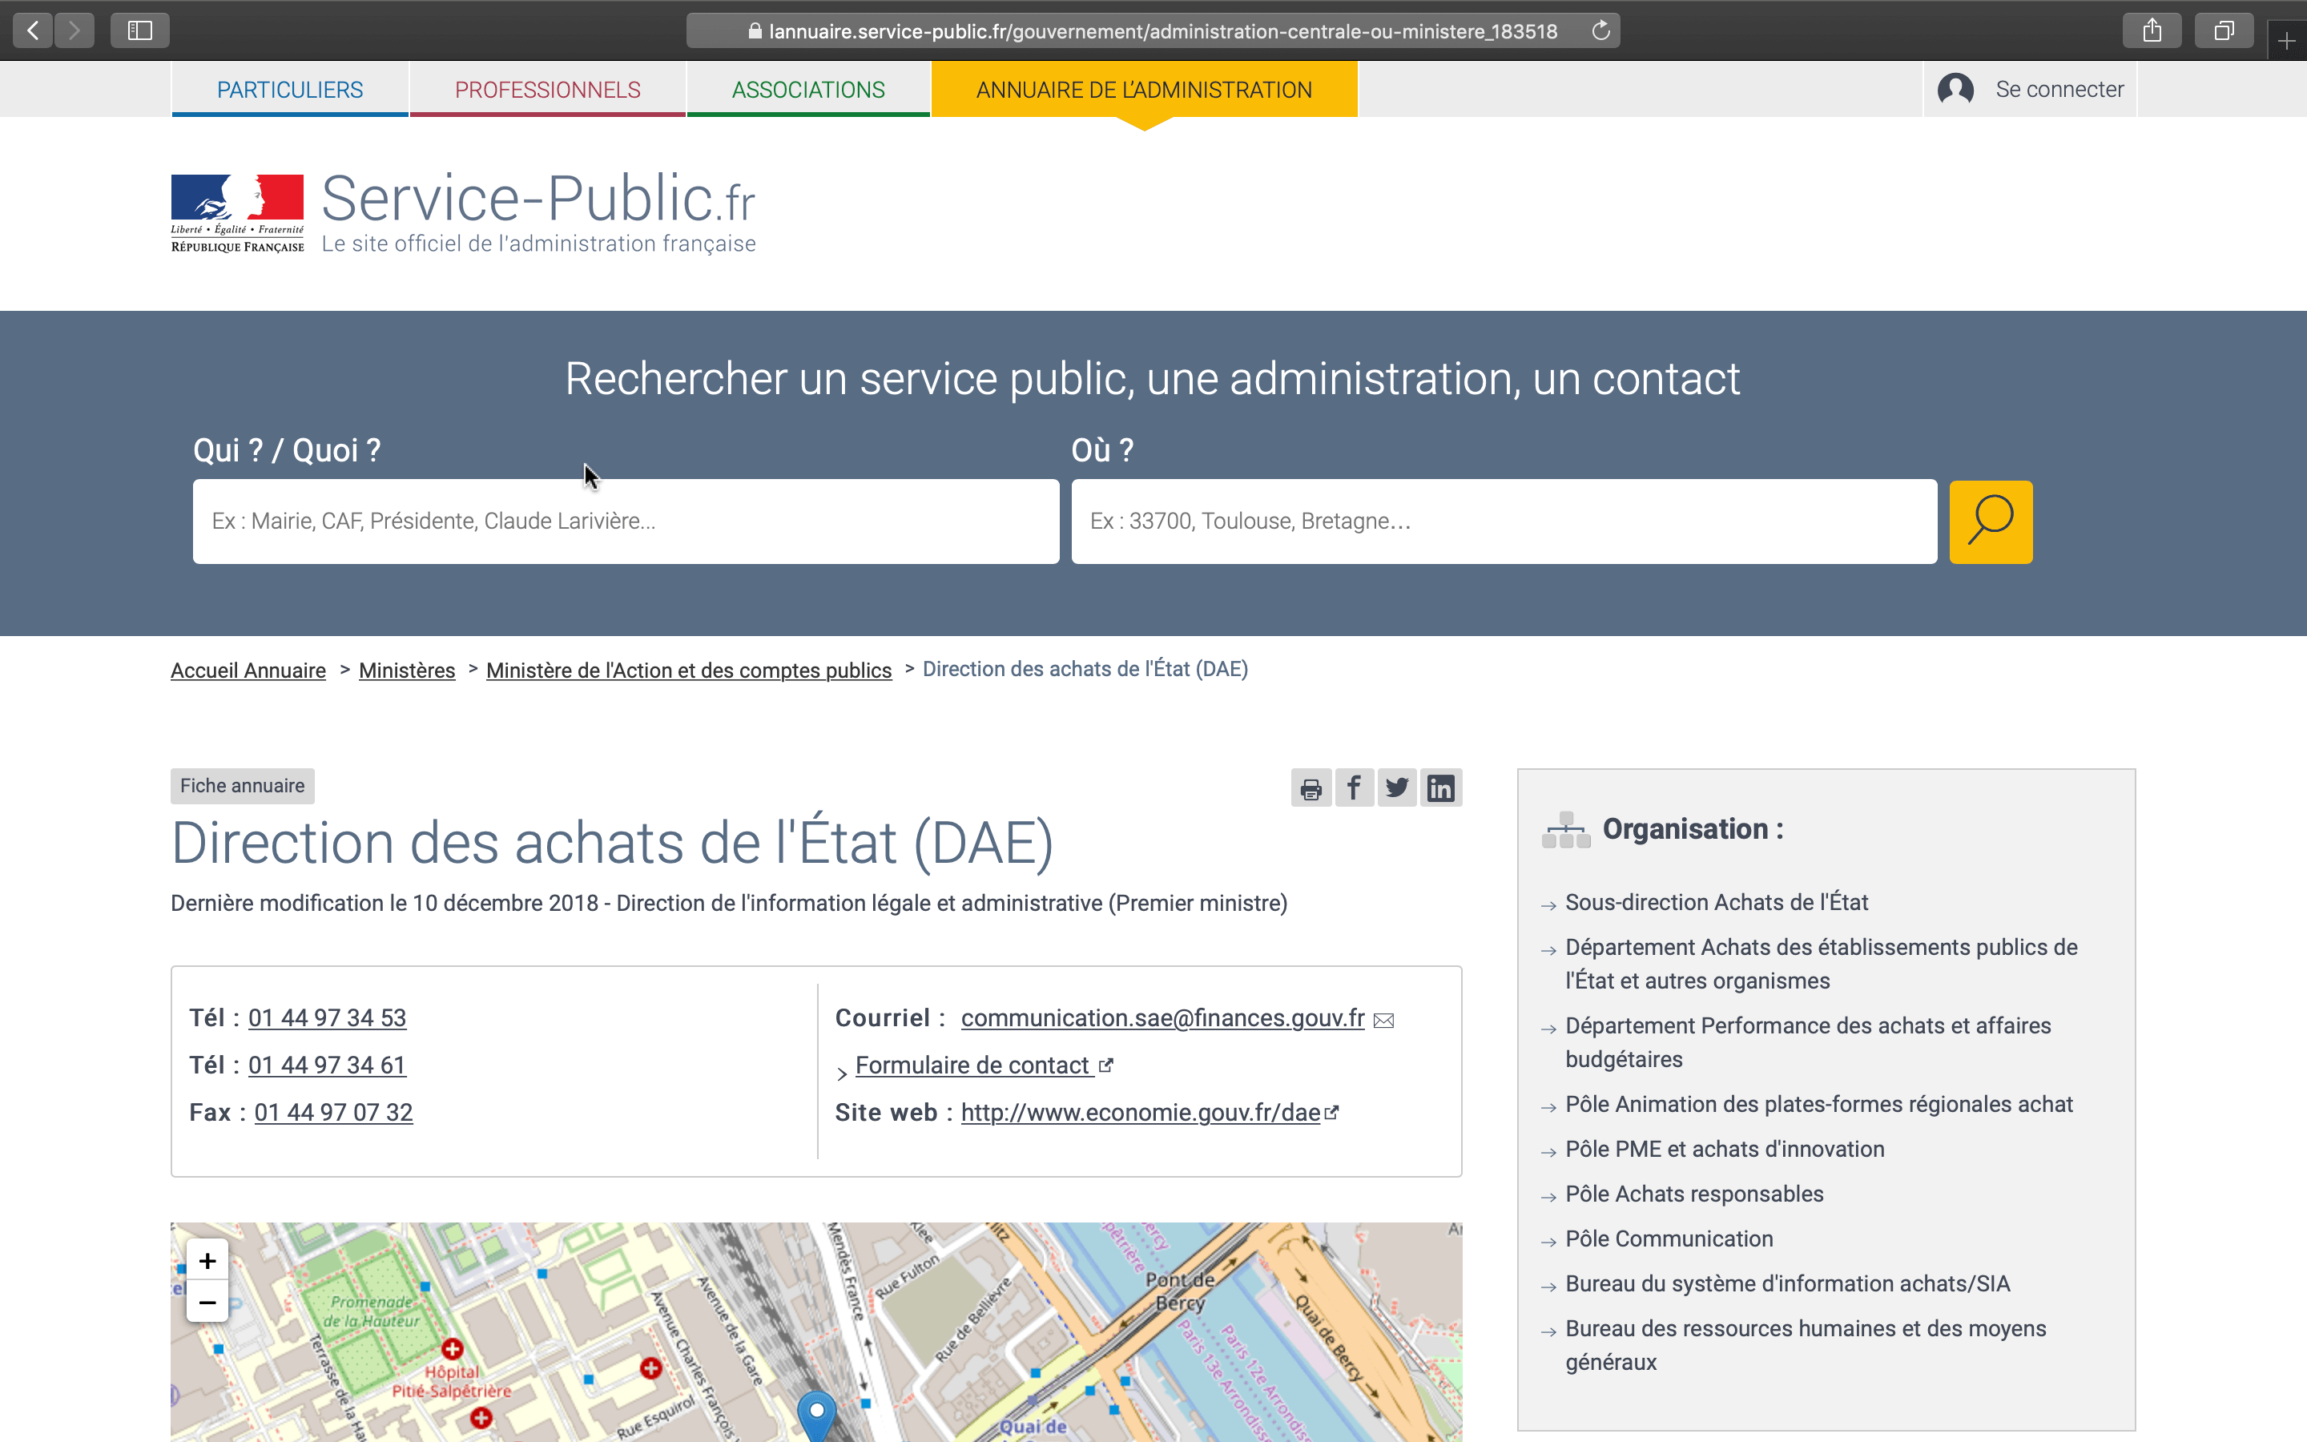2307x1442 pixels.
Task: Open Pôle Communication
Action: pyautogui.click(x=1669, y=1239)
